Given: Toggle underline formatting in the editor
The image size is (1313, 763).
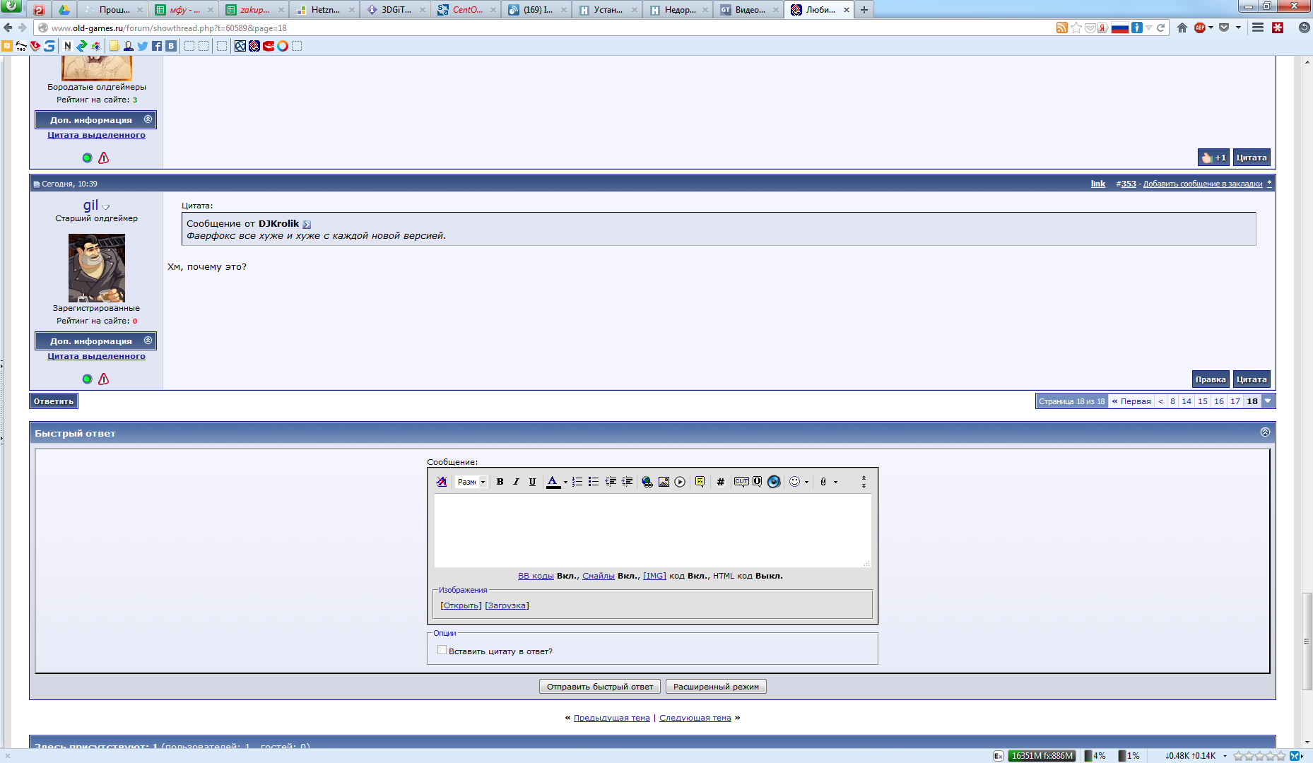Looking at the screenshot, I should point(532,482).
